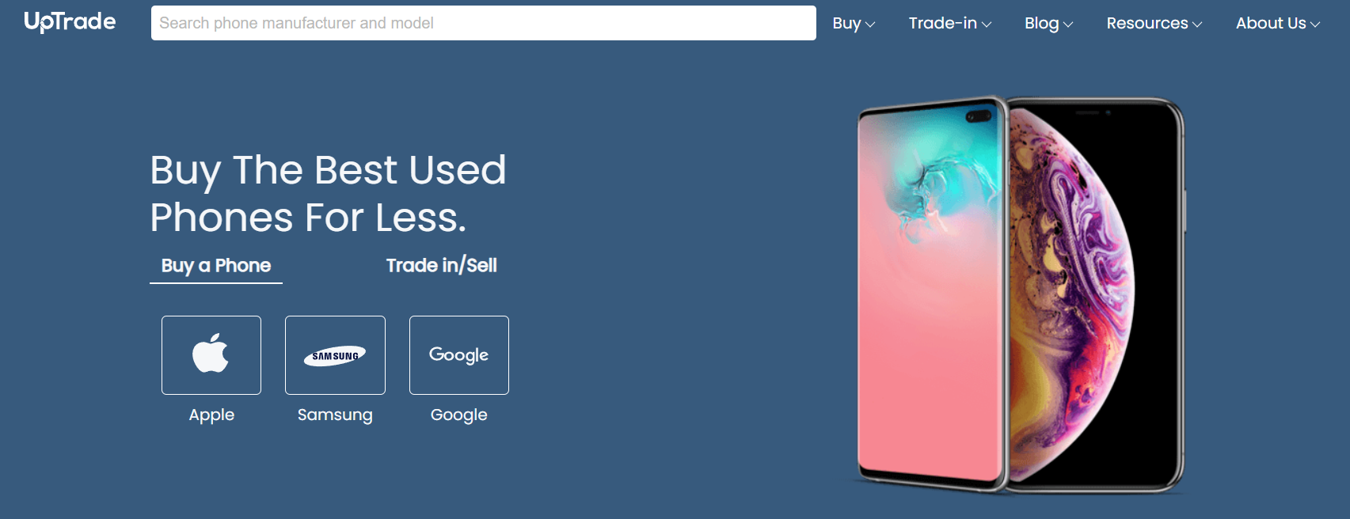The image size is (1350, 519).
Task: Expand the Trade-in dropdown menu
Action: pyautogui.click(x=950, y=24)
